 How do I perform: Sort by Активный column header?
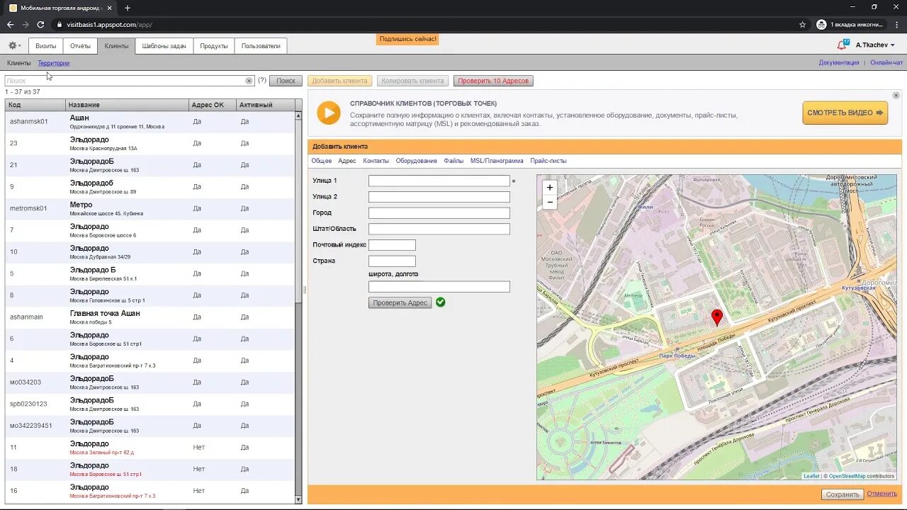(266, 105)
